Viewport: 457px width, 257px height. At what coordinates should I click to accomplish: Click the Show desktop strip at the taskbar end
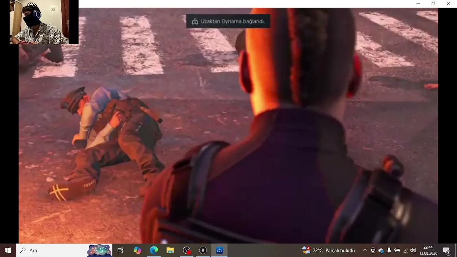tap(456, 250)
